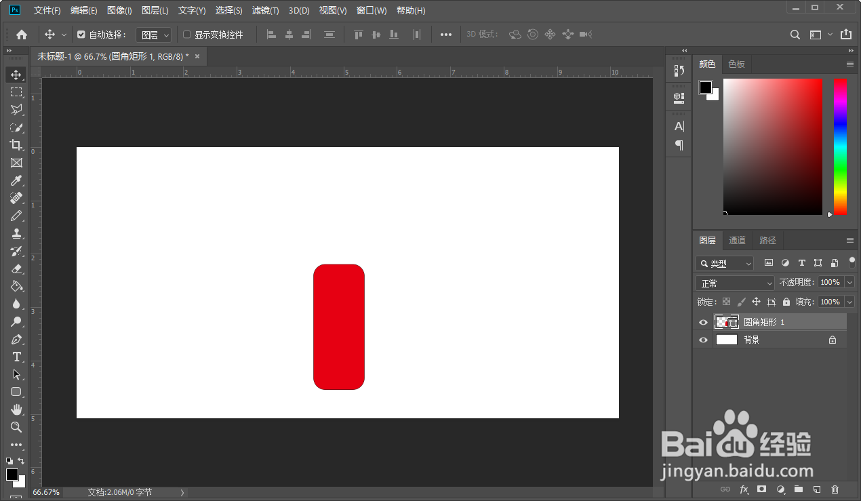Select the Move tool

click(x=16, y=75)
